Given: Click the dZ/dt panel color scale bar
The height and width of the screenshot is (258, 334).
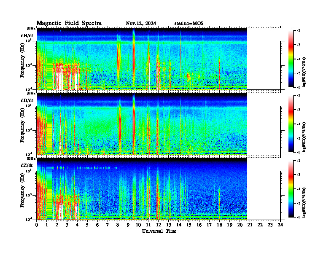Looking at the screenshot, I should coord(291,189).
